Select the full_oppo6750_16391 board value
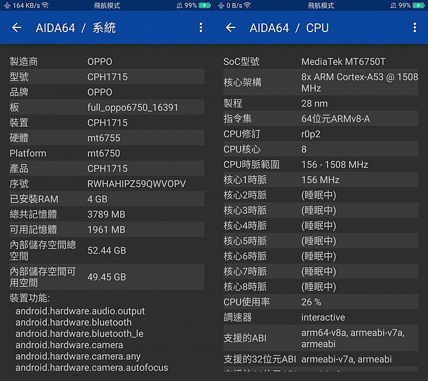 click(x=133, y=107)
